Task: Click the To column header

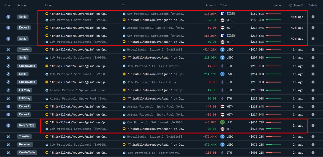Action: pos(124,5)
